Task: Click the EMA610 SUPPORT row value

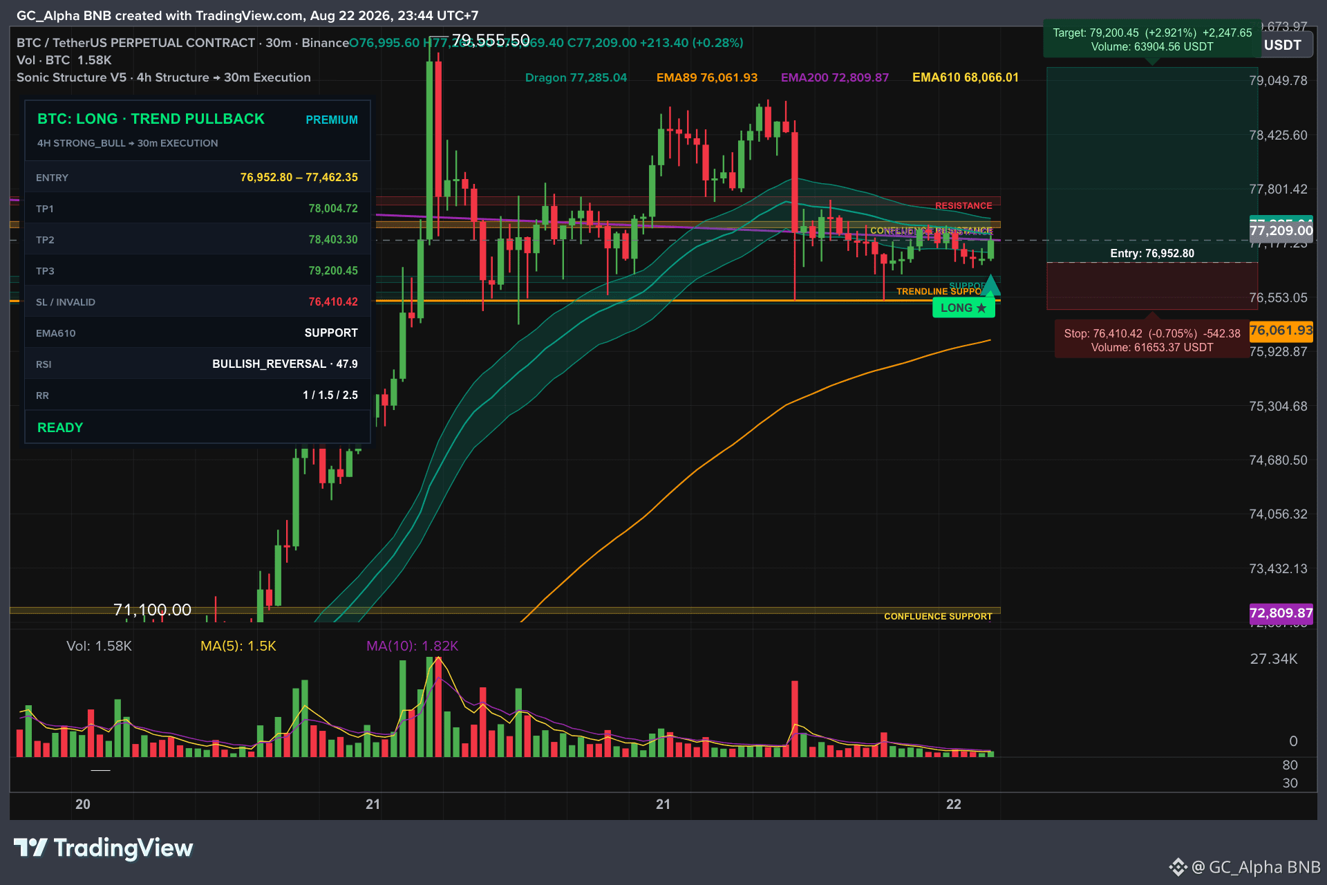Action: coord(331,333)
